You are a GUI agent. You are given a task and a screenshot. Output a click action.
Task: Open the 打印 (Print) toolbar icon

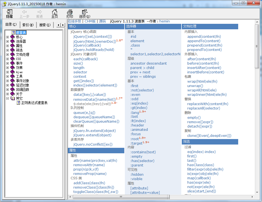point(70,13)
